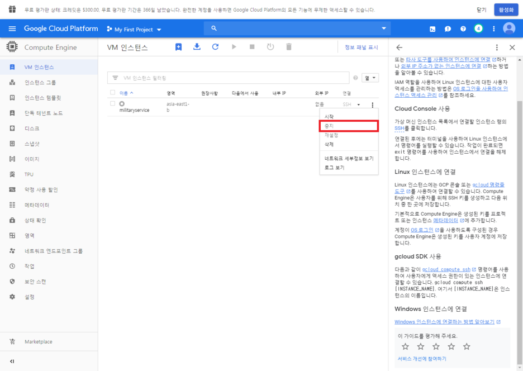This screenshot has height=371, width=523.
Task: Sort by 이름 column header
Action: click(126, 93)
